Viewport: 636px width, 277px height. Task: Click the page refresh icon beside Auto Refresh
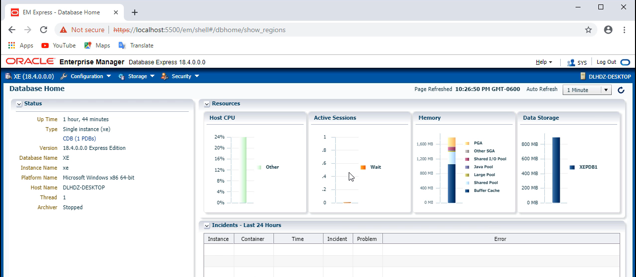tap(621, 90)
